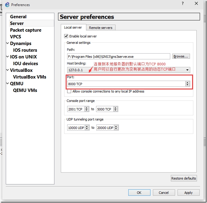The width and height of the screenshot is (207, 203).
Task: Click the Browse... button
Action: 181,56
